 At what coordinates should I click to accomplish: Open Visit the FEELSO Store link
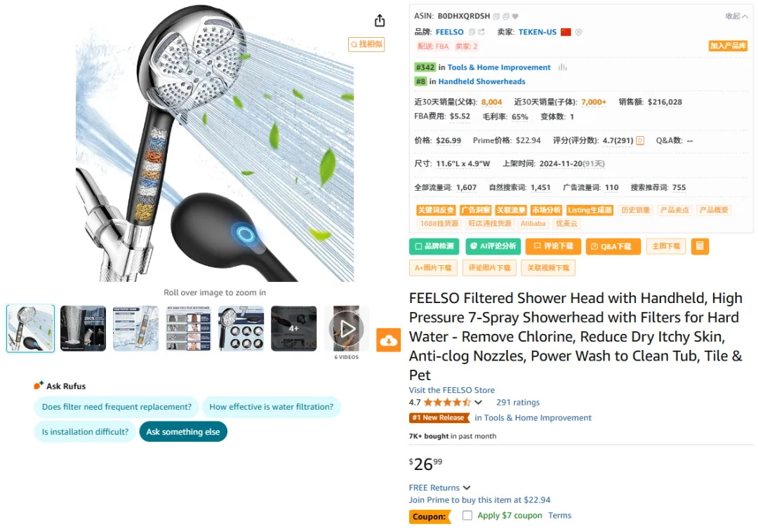tap(451, 390)
